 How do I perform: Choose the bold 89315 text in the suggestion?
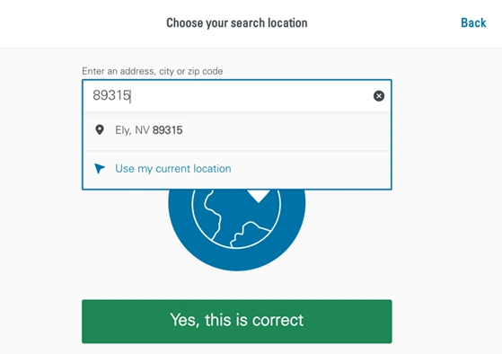167,130
